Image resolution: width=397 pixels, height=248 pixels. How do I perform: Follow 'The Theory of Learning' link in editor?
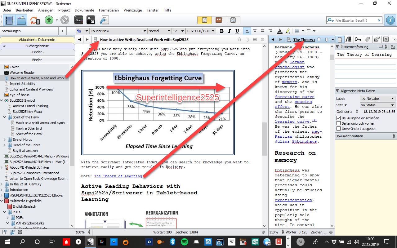click(118, 176)
